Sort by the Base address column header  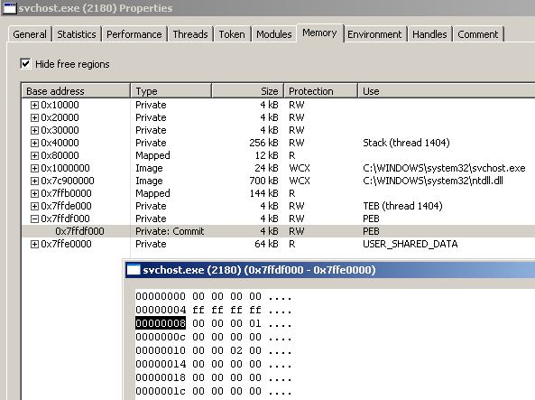(x=76, y=91)
